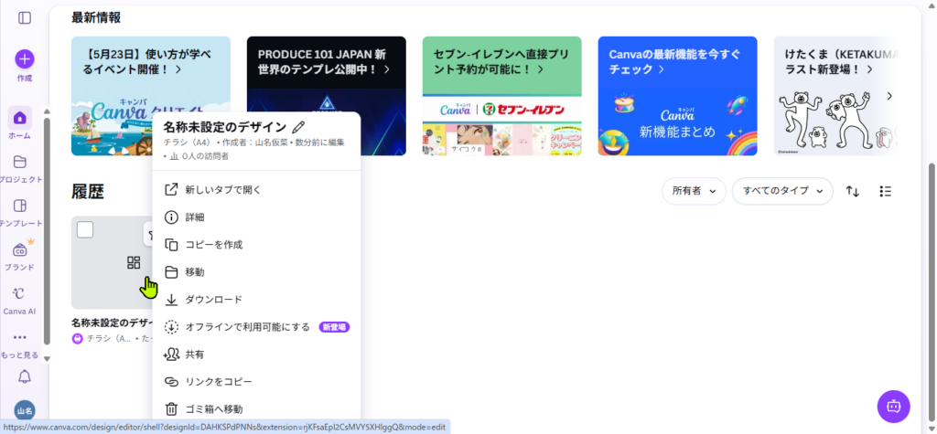Click the carousel next arrow on news cards
This screenshot has width=937, height=434.
(x=889, y=96)
